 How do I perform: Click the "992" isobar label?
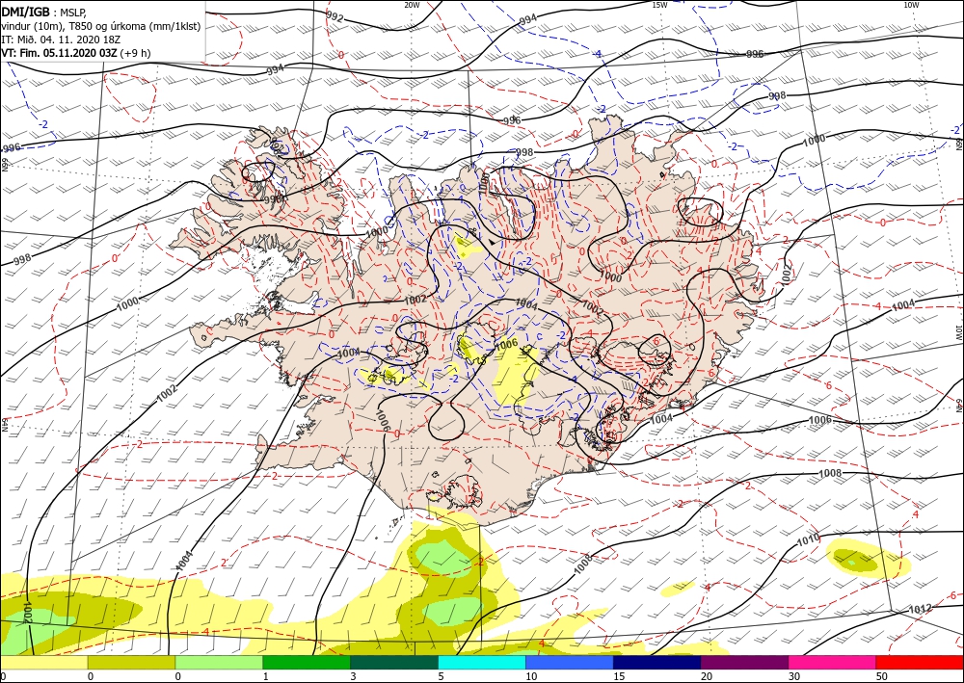(x=335, y=16)
